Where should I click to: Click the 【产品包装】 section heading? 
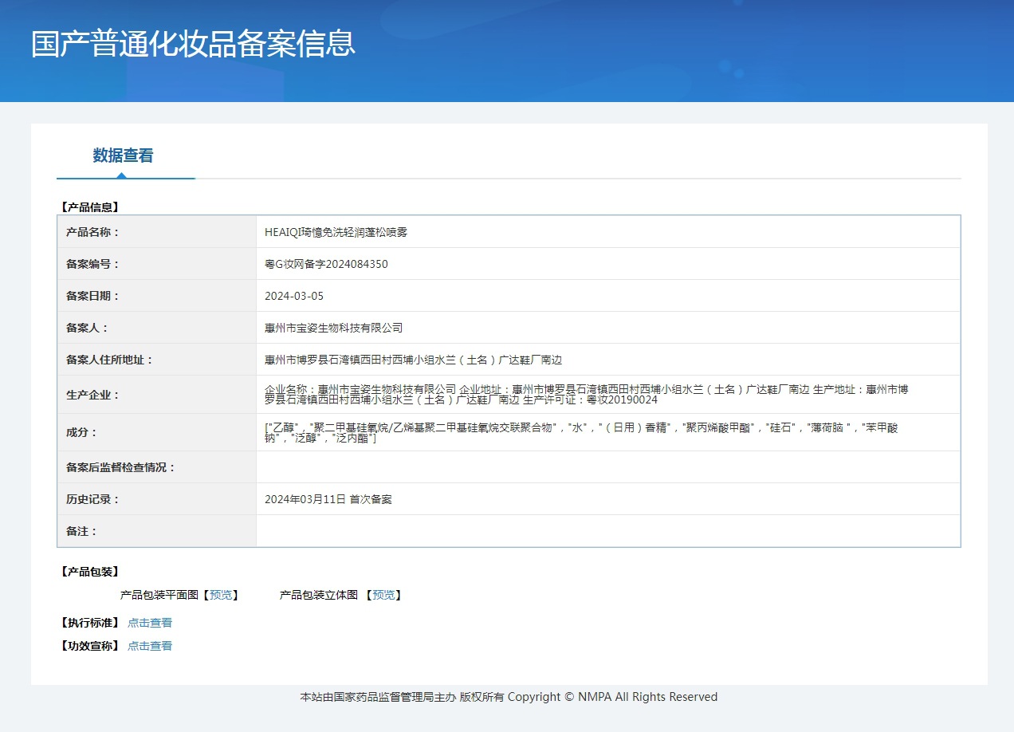coord(89,572)
